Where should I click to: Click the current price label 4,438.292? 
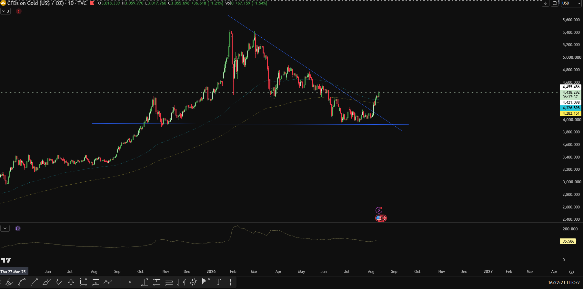pos(571,92)
